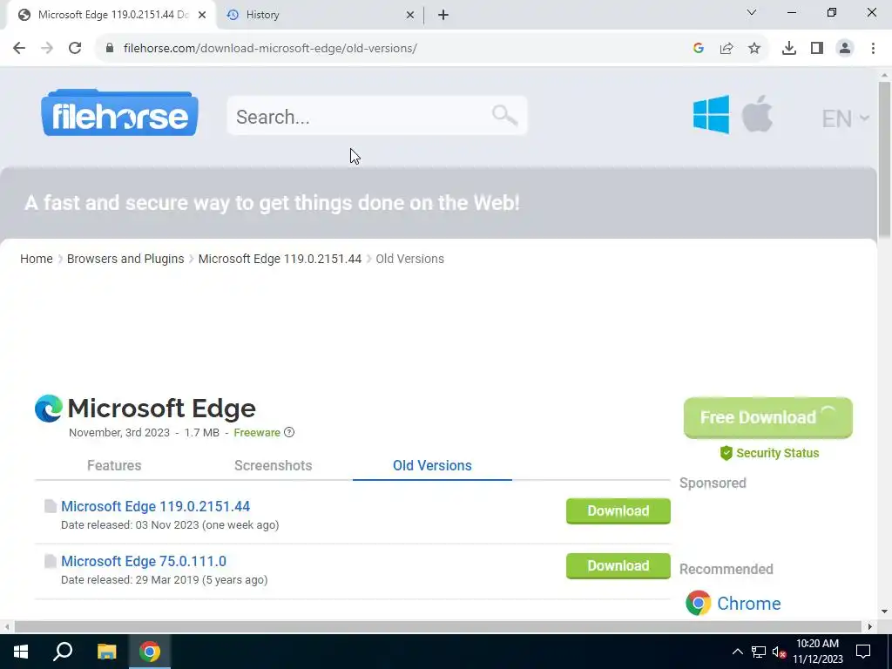Go back using the browser back arrow
The image size is (892, 669).
click(x=19, y=48)
